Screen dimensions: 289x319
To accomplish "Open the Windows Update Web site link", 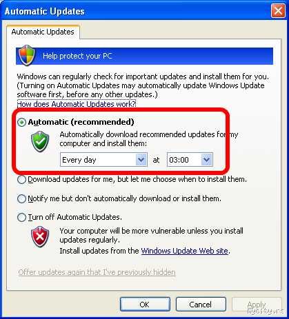I will point(185,251).
